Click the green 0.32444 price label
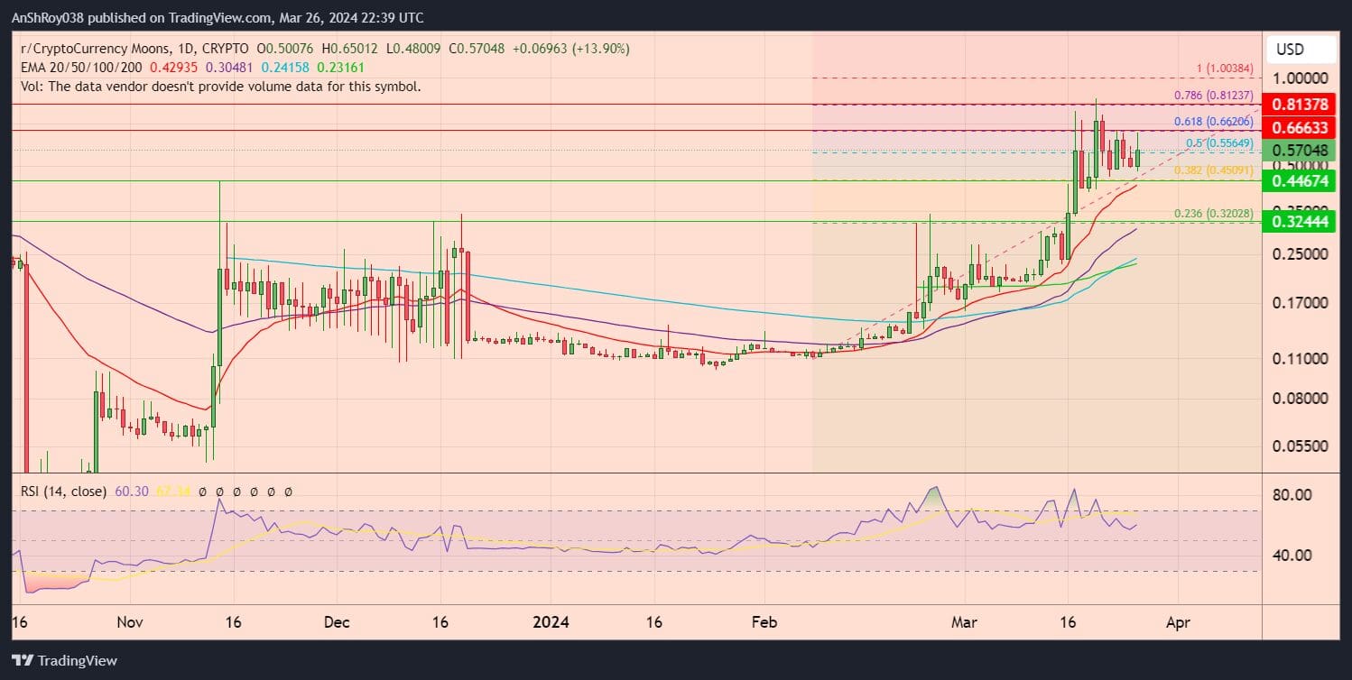 click(x=1301, y=222)
